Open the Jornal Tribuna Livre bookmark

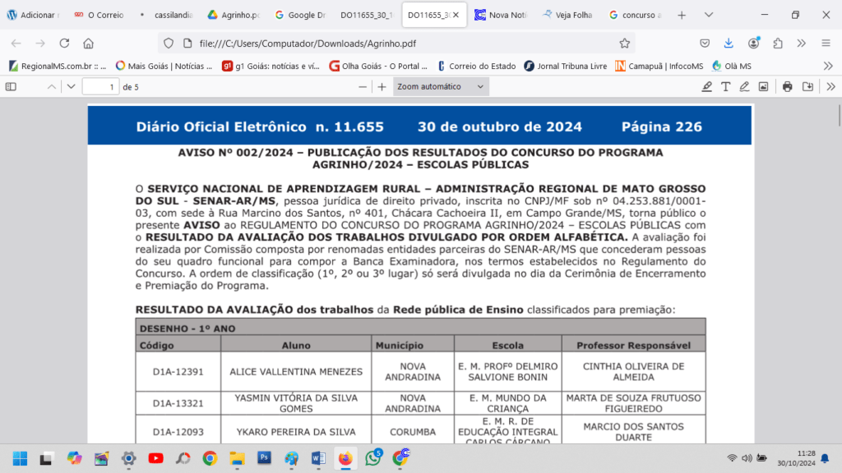click(566, 66)
